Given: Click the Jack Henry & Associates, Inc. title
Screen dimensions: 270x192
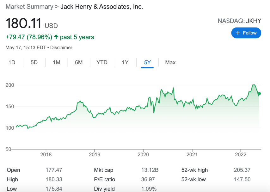Looking at the screenshot, I should [101, 7].
